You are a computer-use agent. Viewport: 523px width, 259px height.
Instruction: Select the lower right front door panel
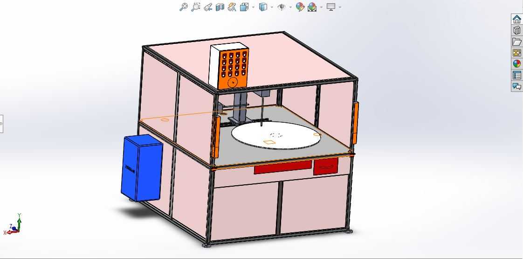tap(314, 203)
